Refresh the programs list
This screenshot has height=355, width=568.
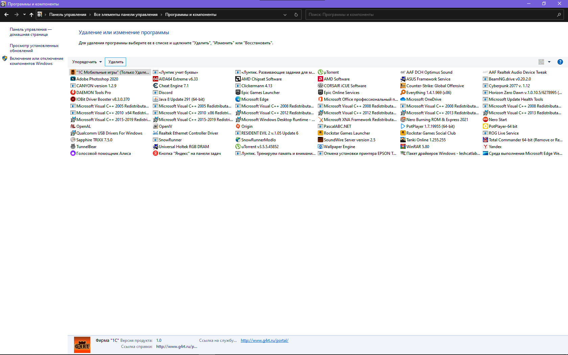296,15
